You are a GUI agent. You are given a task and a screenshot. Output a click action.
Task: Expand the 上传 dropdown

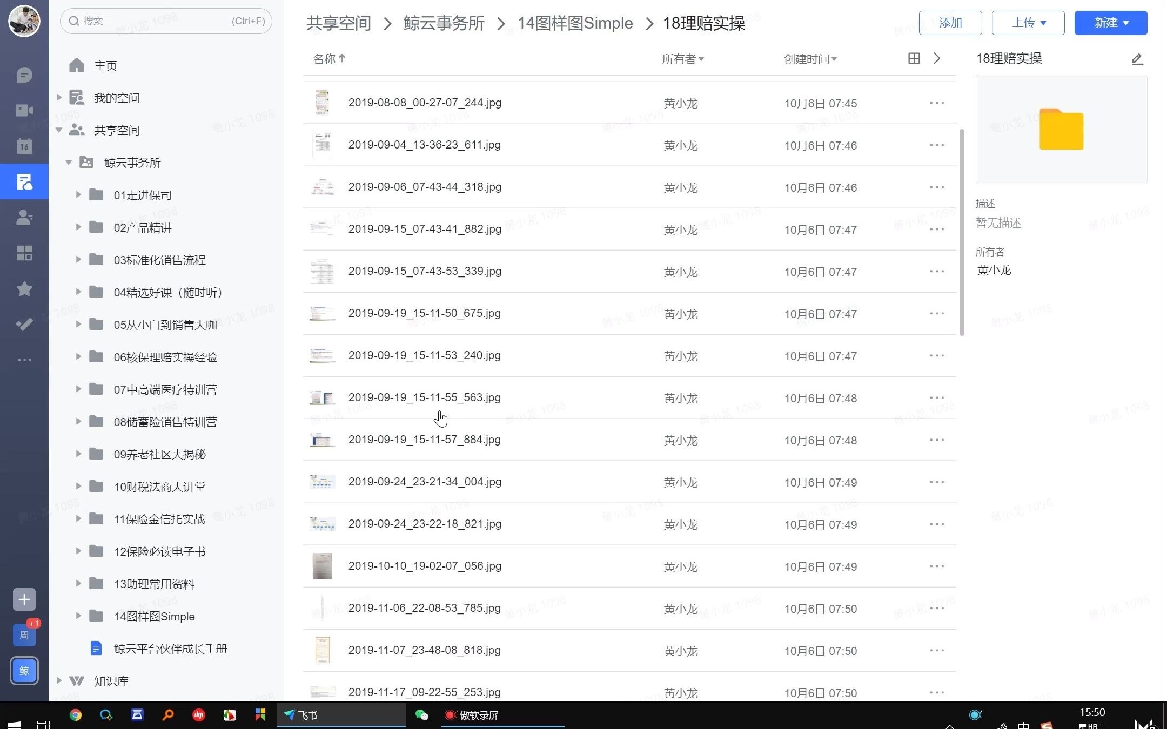pos(1028,23)
